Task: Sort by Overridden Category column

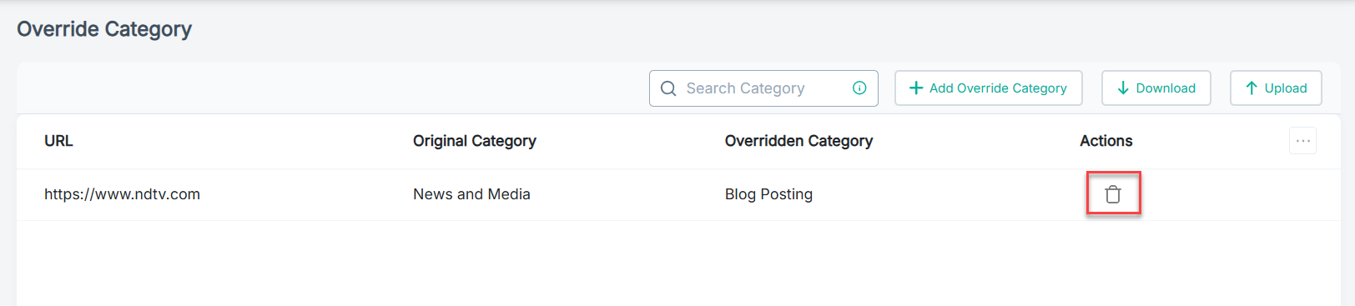Action: tap(798, 141)
